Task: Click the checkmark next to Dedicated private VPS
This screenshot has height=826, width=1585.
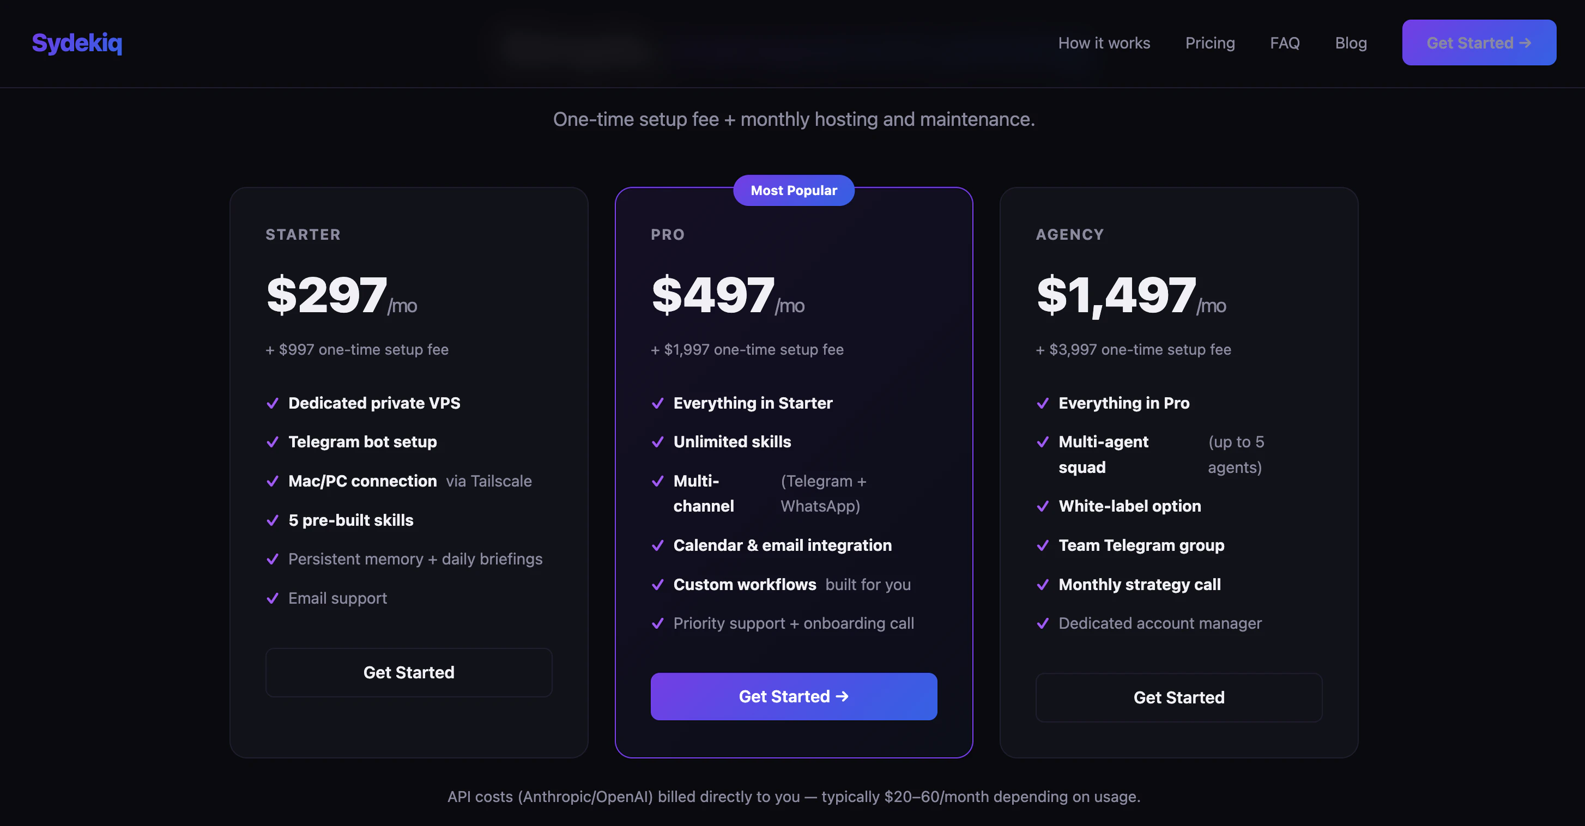Action: (x=273, y=404)
